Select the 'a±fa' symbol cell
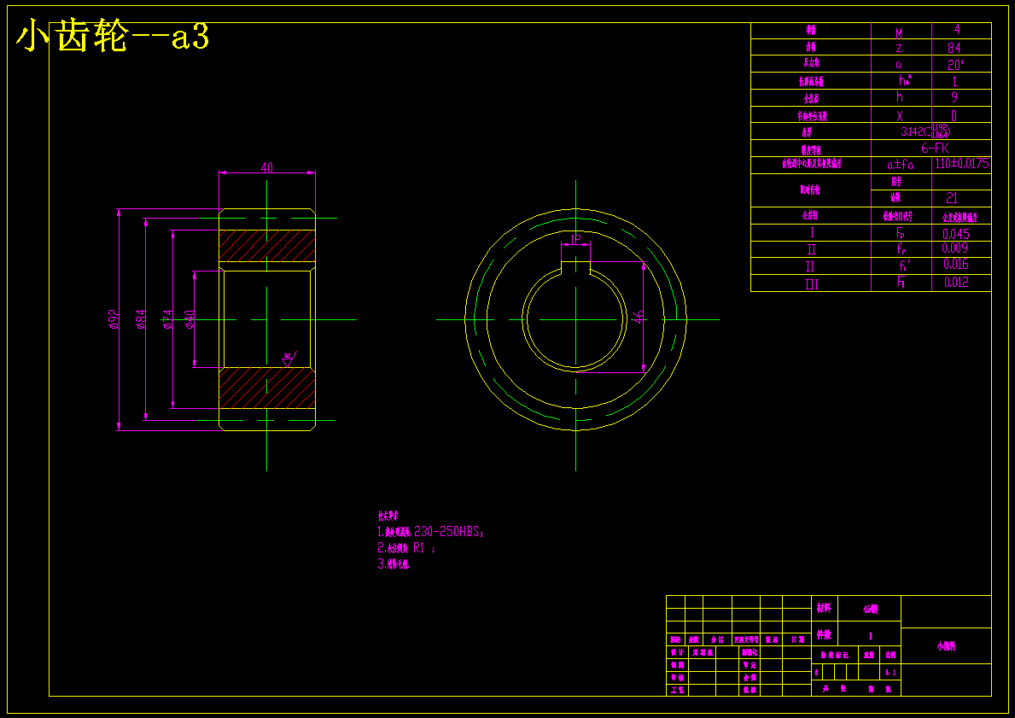The width and height of the screenshot is (1015, 718). 901,165
